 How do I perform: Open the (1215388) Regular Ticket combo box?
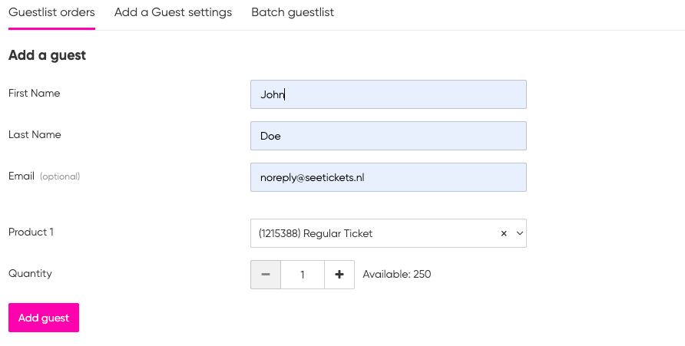pyautogui.click(x=389, y=233)
